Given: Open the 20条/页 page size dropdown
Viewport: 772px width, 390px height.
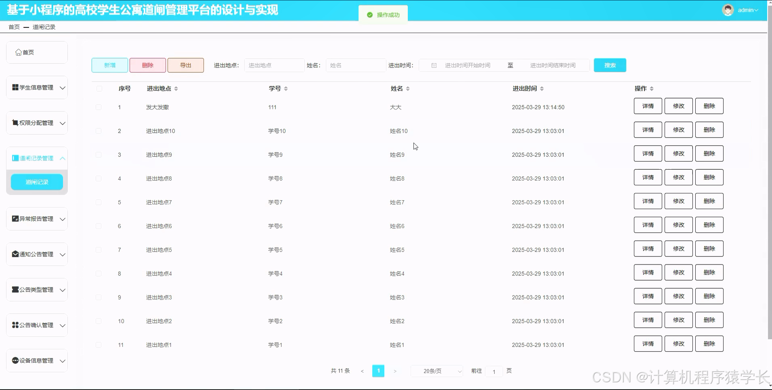Looking at the screenshot, I should click(436, 371).
